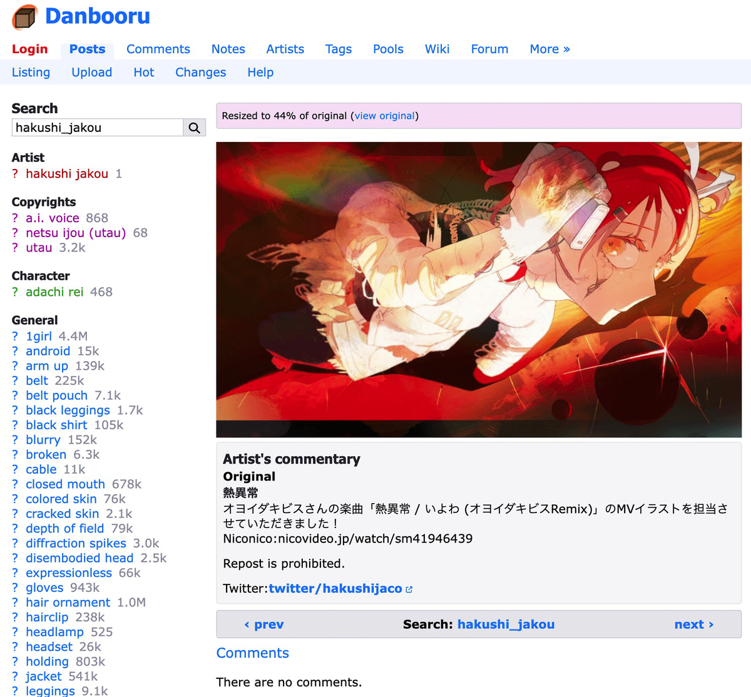Open the holding tag
This screenshot has height=697, width=751.
pyautogui.click(x=47, y=662)
